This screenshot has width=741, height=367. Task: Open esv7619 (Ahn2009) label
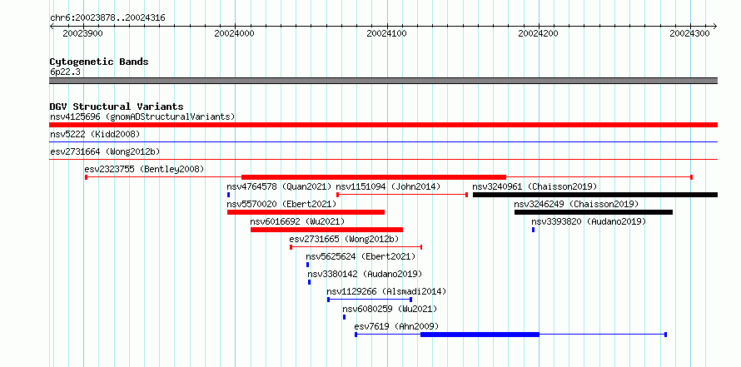pyautogui.click(x=396, y=326)
